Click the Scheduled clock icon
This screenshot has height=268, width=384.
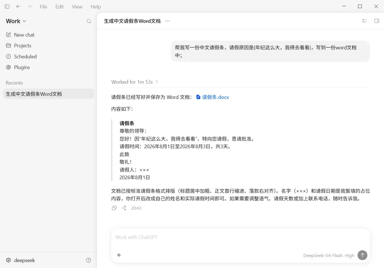[8, 57]
